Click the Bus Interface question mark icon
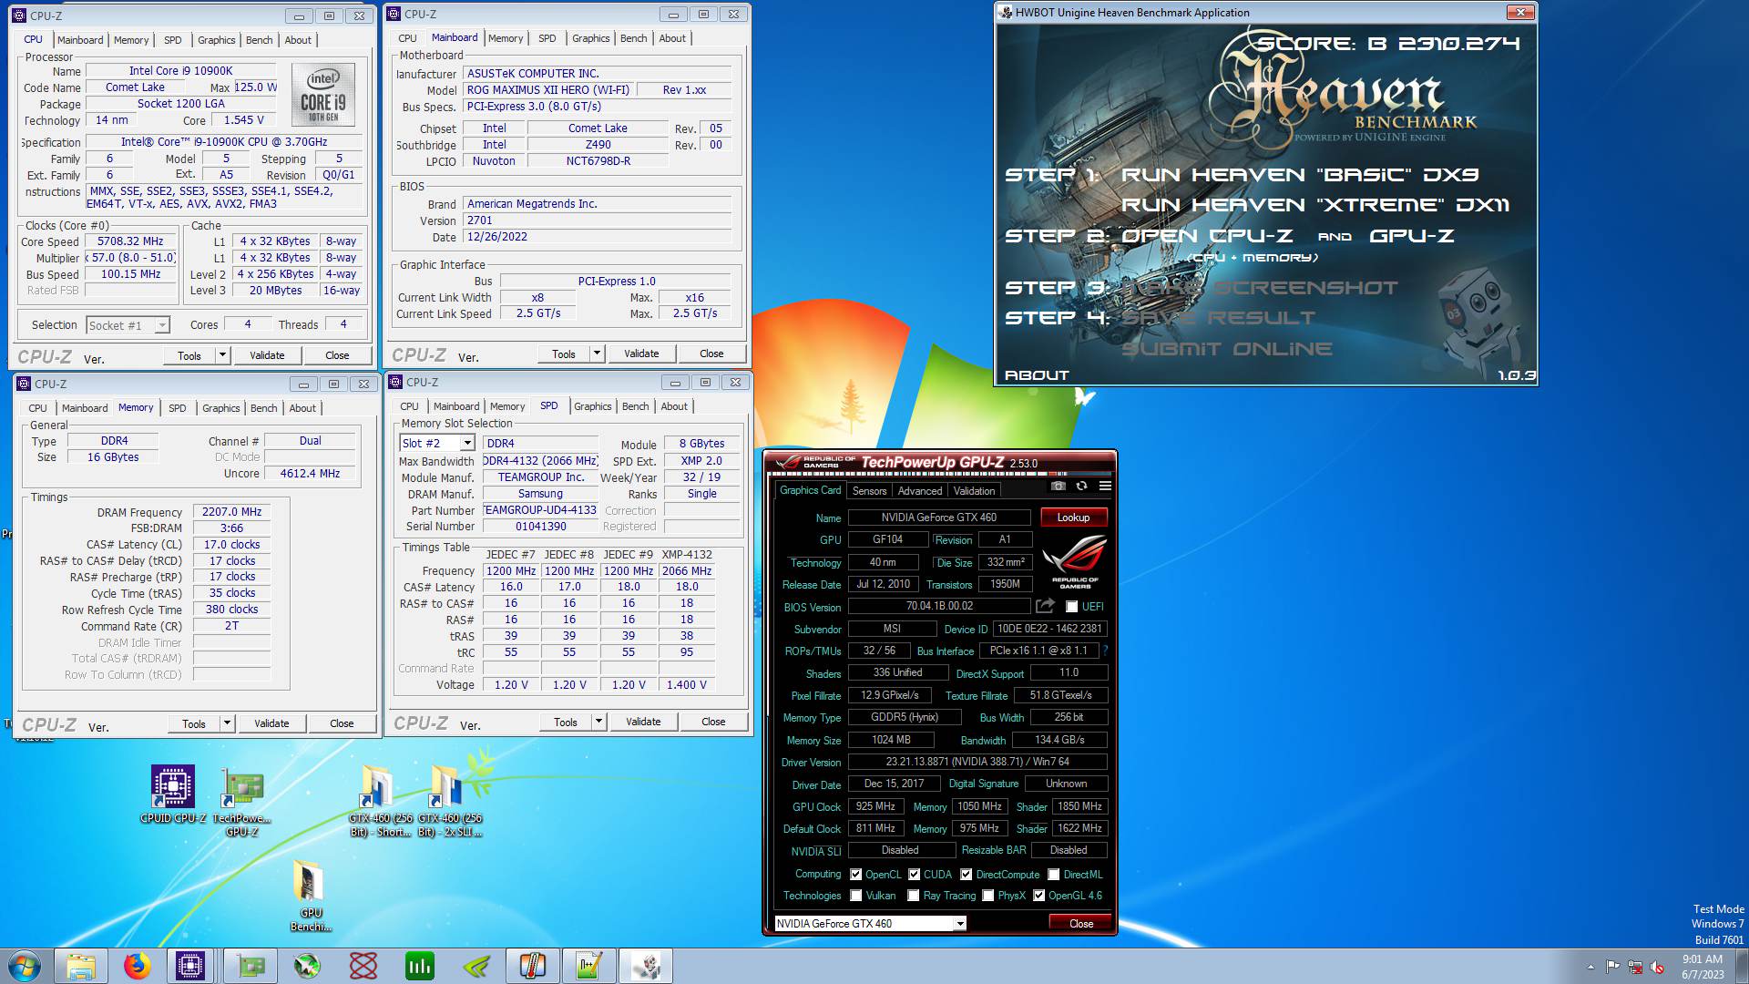The width and height of the screenshot is (1749, 984). [x=1105, y=651]
